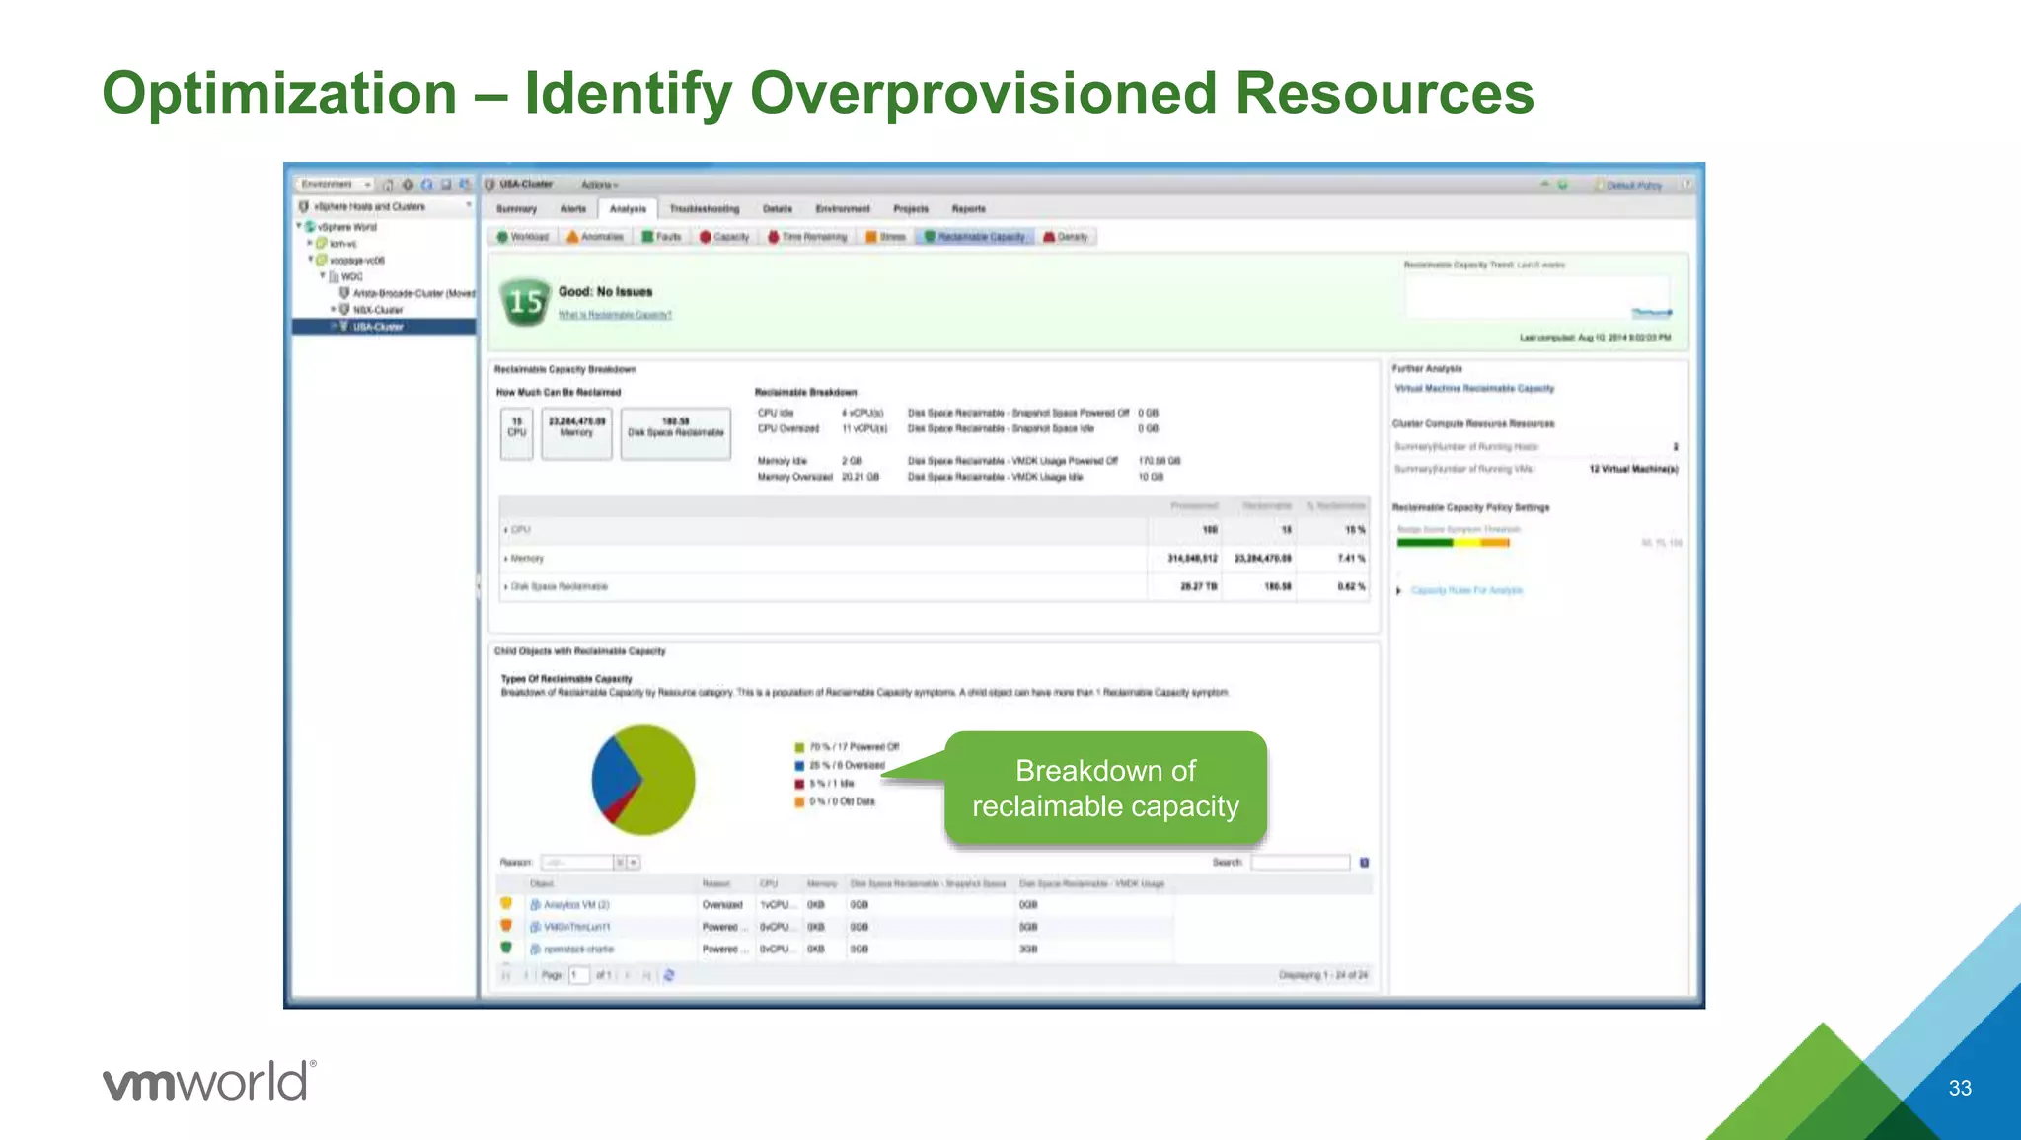The height and width of the screenshot is (1140, 2021).
Task: Select the Faults badge
Action: (x=662, y=237)
